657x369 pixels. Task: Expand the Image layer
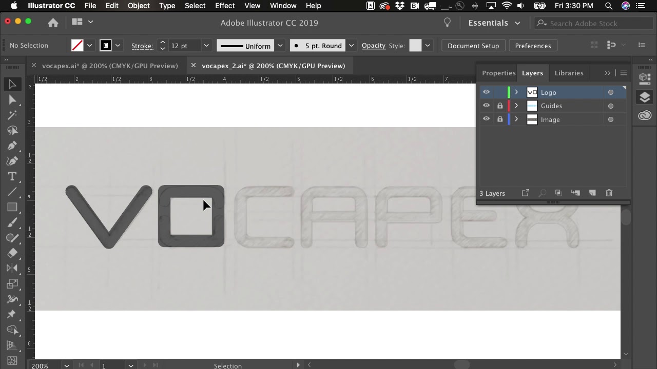(516, 119)
